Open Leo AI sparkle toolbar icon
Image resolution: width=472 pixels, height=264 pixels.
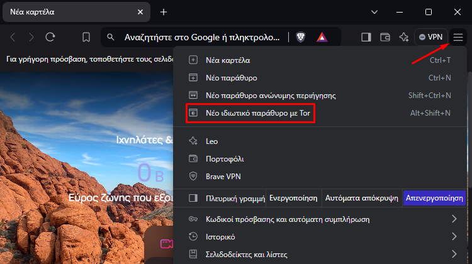click(x=404, y=37)
